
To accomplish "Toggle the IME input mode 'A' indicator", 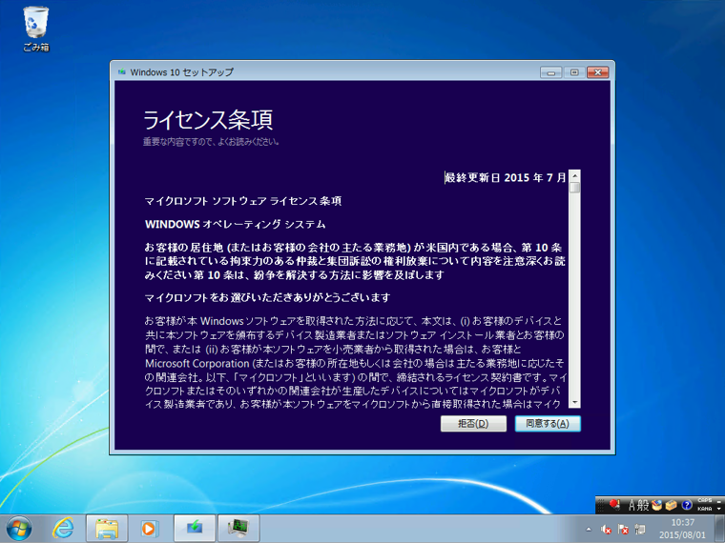I will pyautogui.click(x=632, y=505).
